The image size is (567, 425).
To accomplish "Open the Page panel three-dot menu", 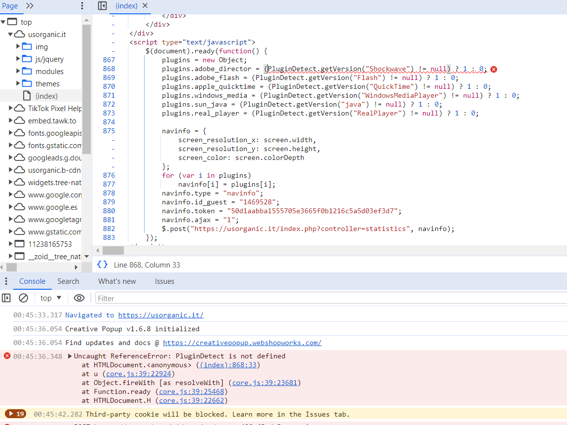I will point(82,6).
